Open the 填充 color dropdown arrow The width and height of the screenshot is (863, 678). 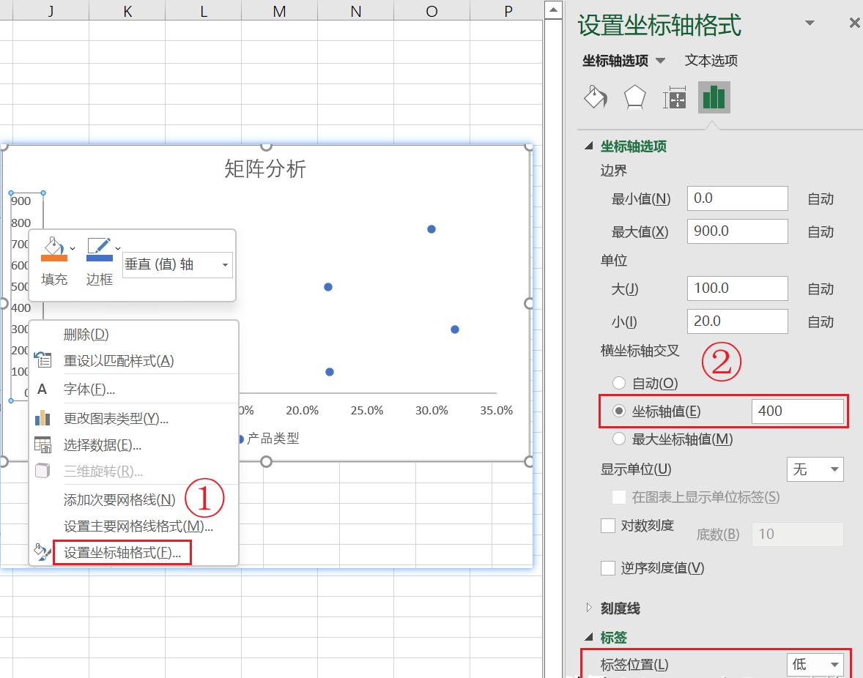tap(73, 248)
